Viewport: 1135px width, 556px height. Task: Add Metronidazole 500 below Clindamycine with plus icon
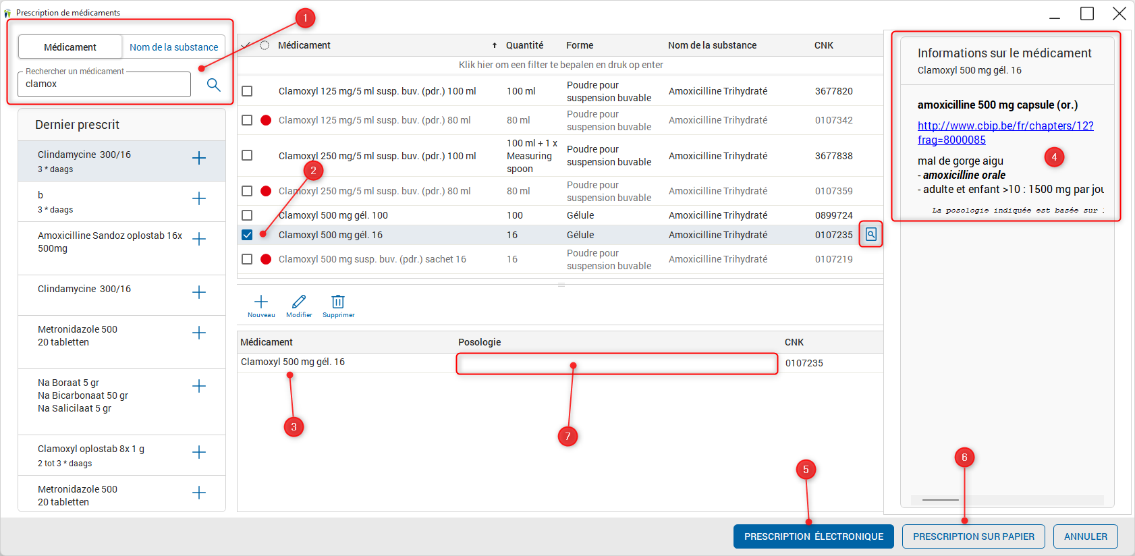pyautogui.click(x=199, y=333)
